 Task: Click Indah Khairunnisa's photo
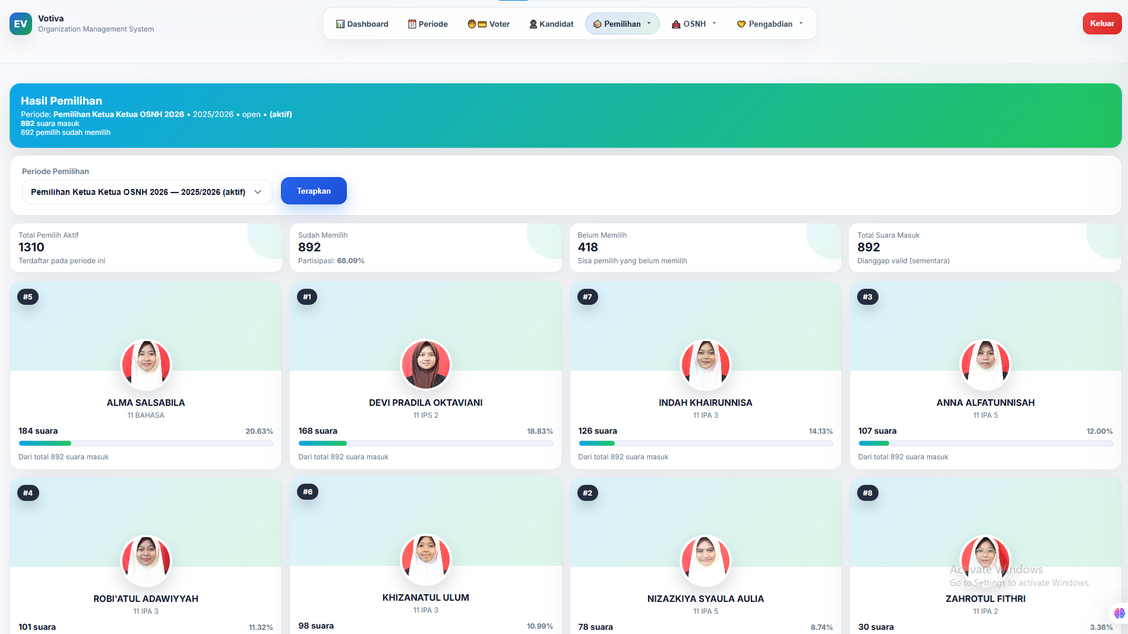pyautogui.click(x=706, y=364)
